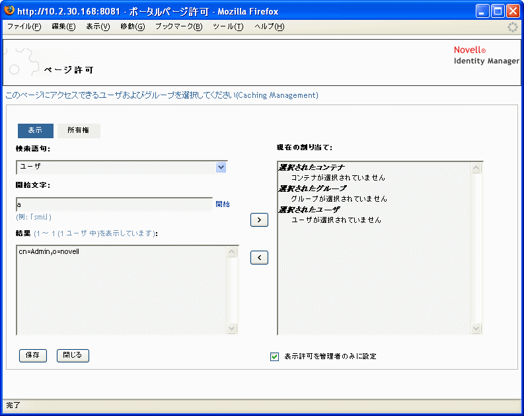Remove selection with left arrow button
This screenshot has width=524, height=416.
tap(259, 257)
